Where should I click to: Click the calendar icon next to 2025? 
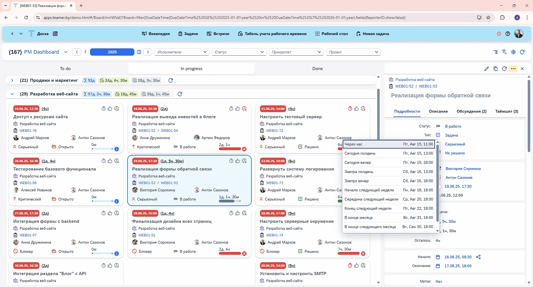(x=139, y=52)
